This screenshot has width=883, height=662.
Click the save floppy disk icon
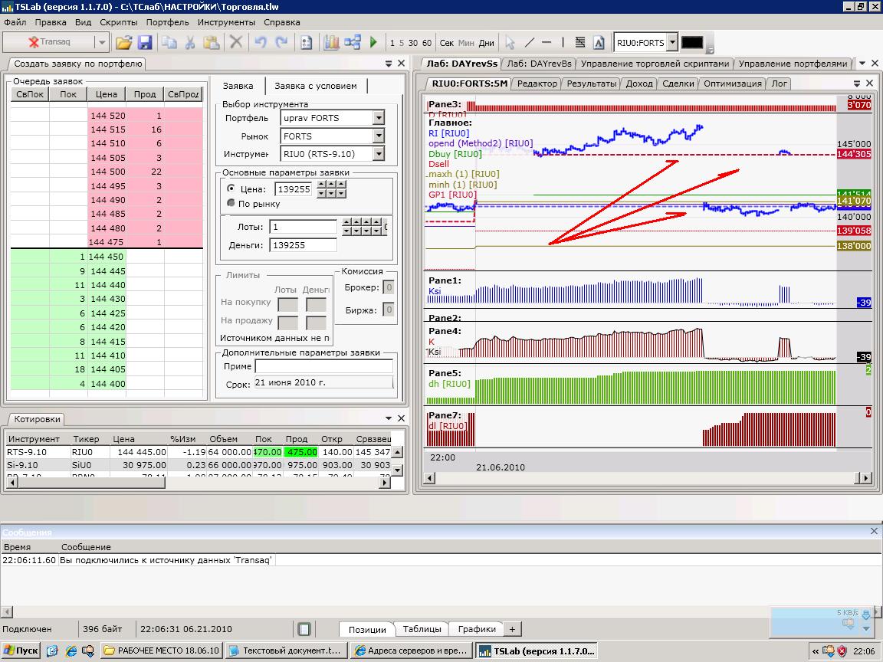(145, 43)
